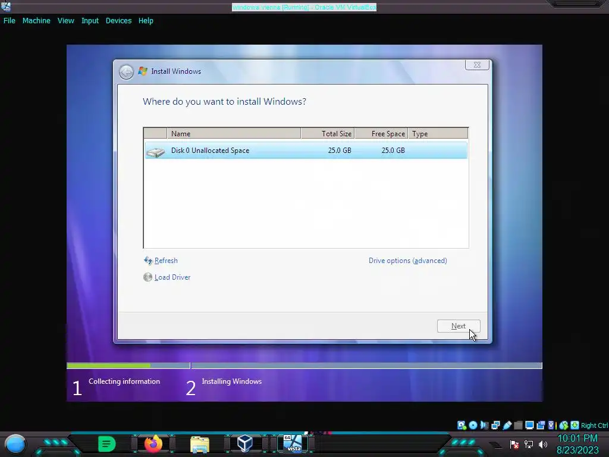
Task: Open network tray icon
Action: 529,444
